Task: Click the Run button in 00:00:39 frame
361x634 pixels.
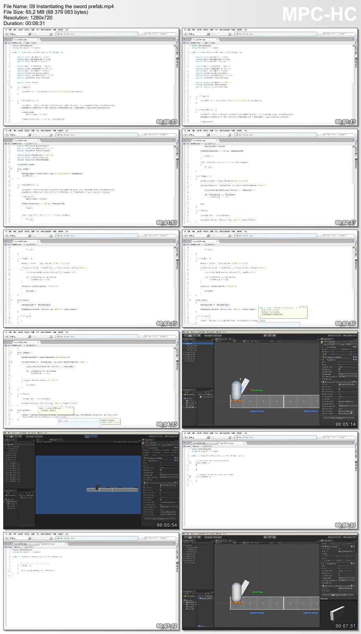Action: (x=7, y=34)
